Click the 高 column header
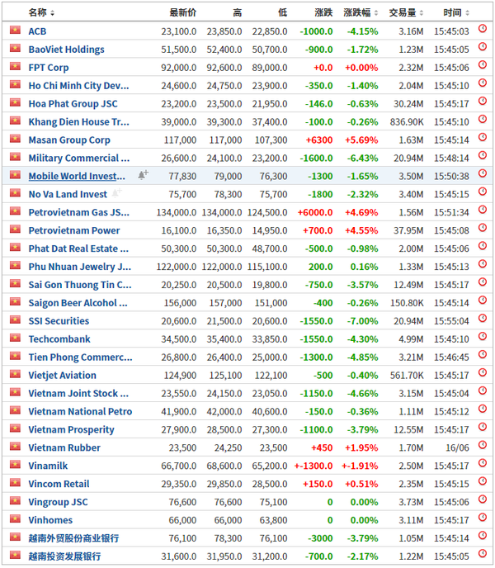Screen dimensions: 495x568 [237, 12]
